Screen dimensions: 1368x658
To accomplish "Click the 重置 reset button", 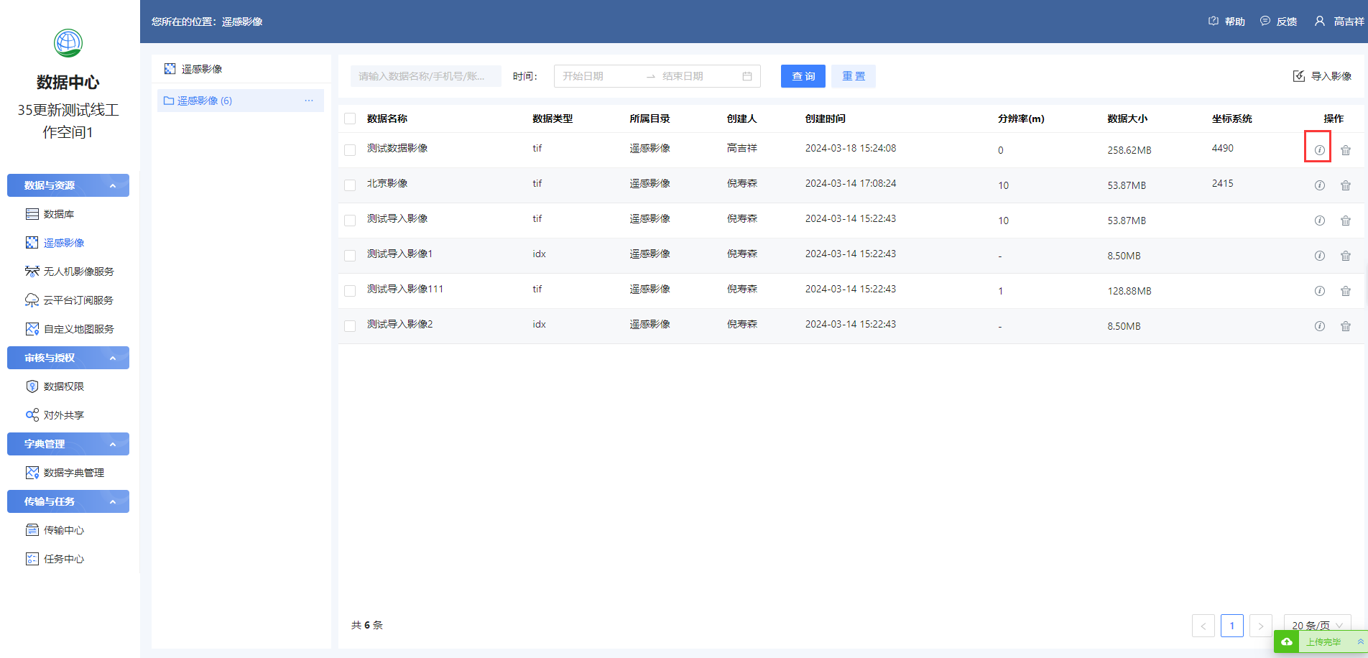I will point(854,76).
